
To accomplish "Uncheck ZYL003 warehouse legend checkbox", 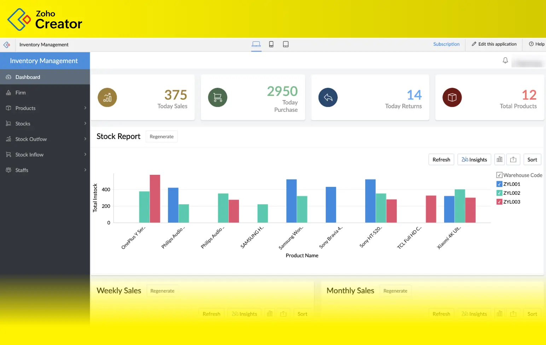I will 499,202.
